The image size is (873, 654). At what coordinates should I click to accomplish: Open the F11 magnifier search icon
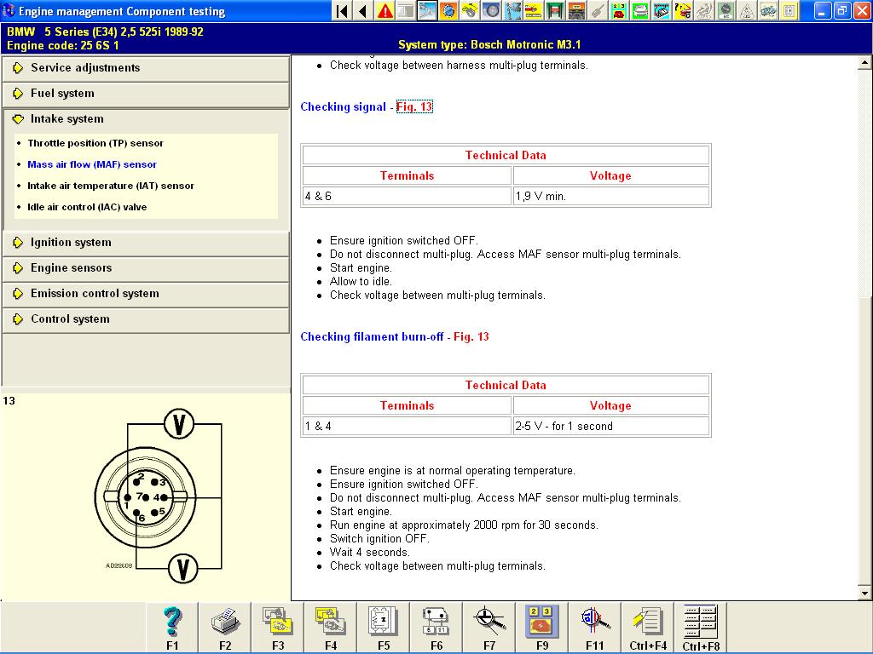coord(594,628)
